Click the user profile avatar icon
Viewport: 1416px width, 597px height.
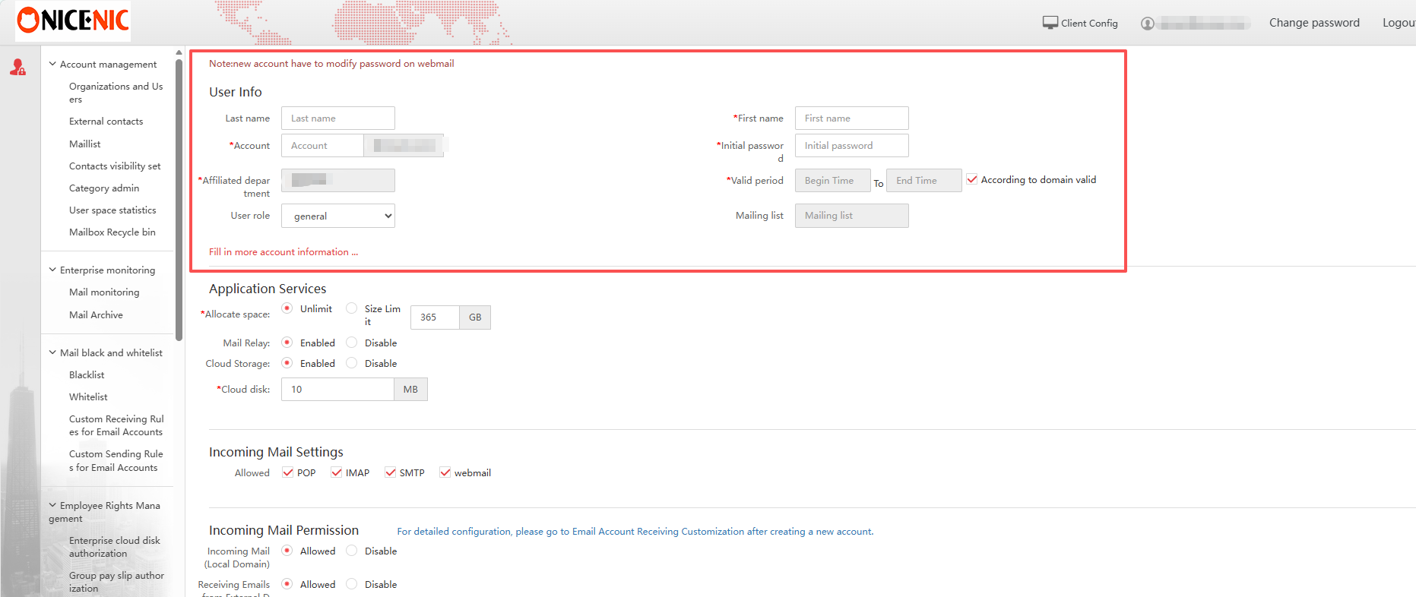[x=1147, y=24]
